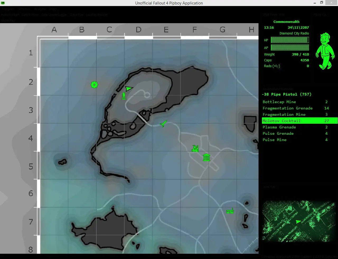This screenshot has height=259, width=338.
Task: Click the Diamond City Radio label
Action: pos(294,33)
